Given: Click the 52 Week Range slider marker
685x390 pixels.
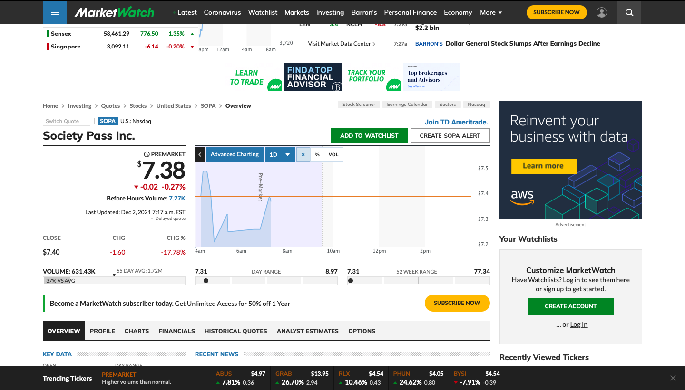Looking at the screenshot, I should (x=351, y=281).
